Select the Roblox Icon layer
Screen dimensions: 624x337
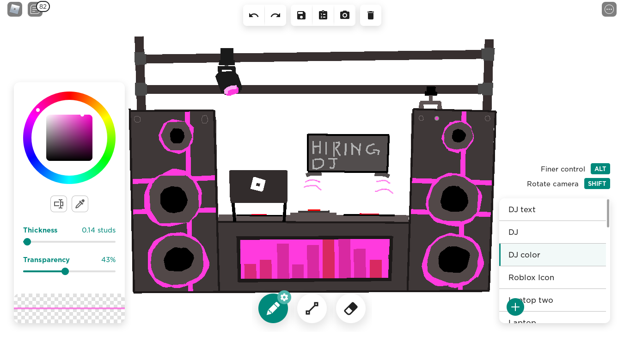tap(552, 277)
